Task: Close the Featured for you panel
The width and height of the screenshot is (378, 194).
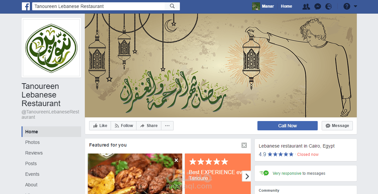Action: (x=244, y=145)
